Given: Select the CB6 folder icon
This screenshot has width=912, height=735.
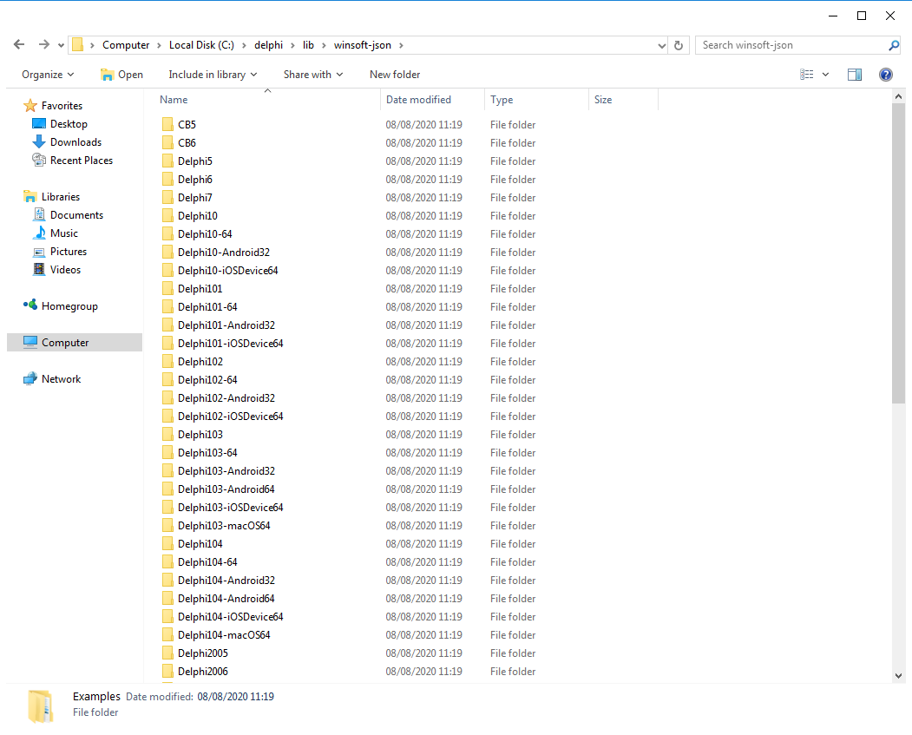Looking at the screenshot, I should click(x=167, y=142).
